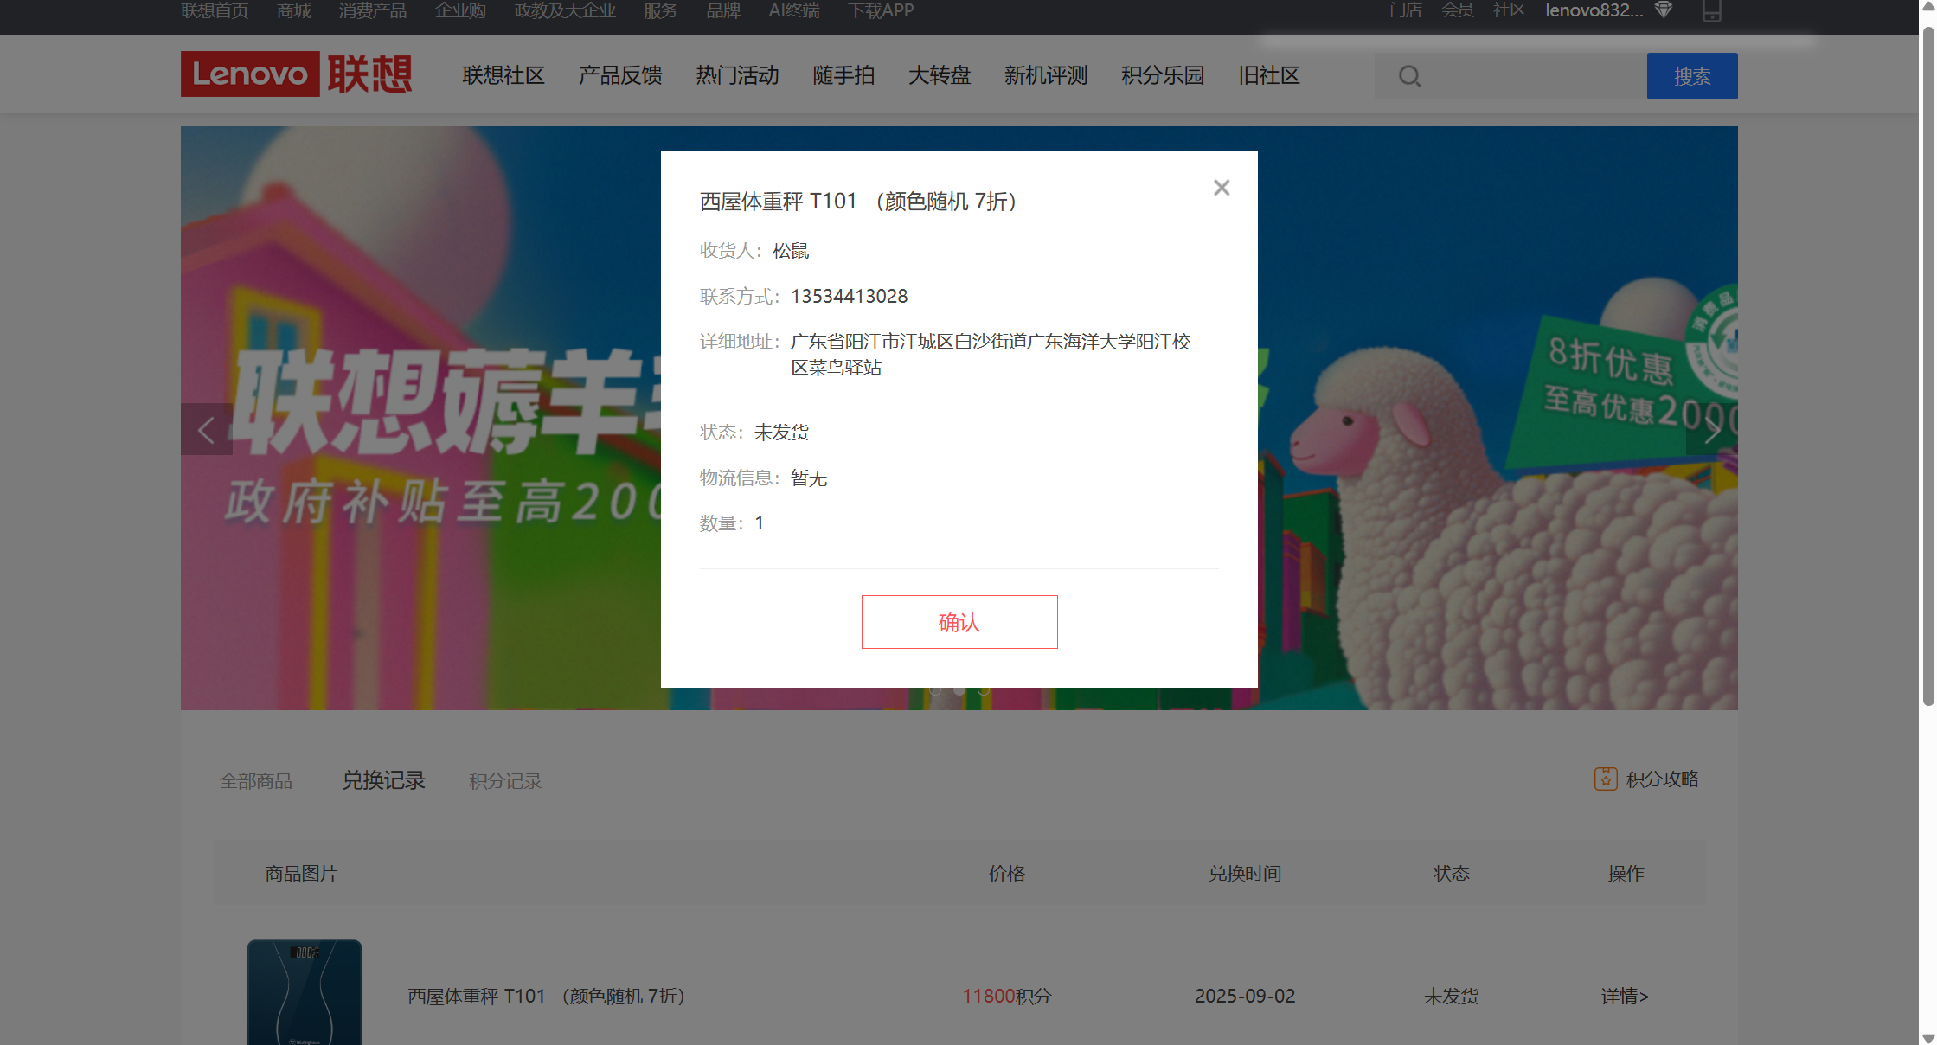Click the 西屋体重秤 product thumbnail

pyautogui.click(x=305, y=992)
